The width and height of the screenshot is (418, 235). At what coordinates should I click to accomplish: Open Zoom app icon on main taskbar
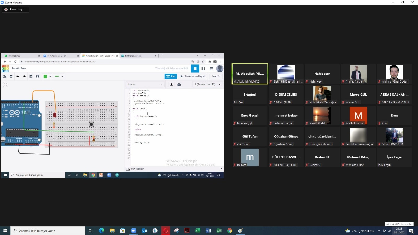click(133, 231)
